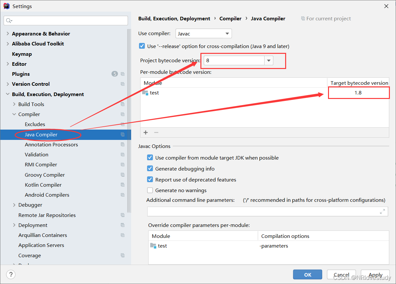Click project-level icon next to Annotation Processors
Viewport: 396px width, 284px height.
tap(122, 144)
